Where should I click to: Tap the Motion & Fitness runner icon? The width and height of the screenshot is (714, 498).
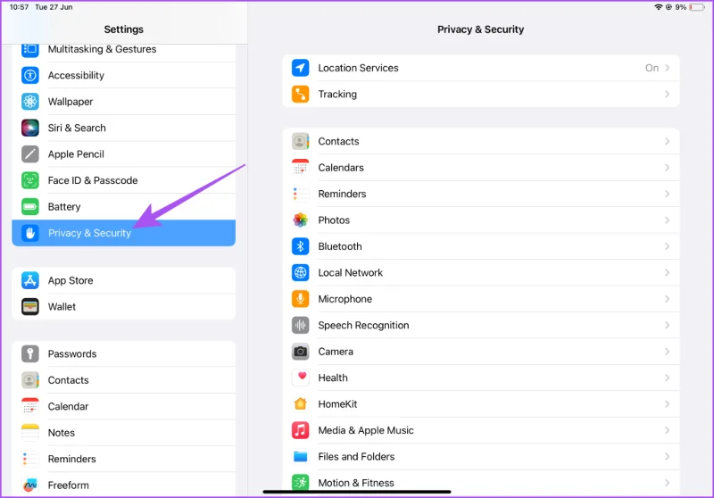click(x=300, y=483)
